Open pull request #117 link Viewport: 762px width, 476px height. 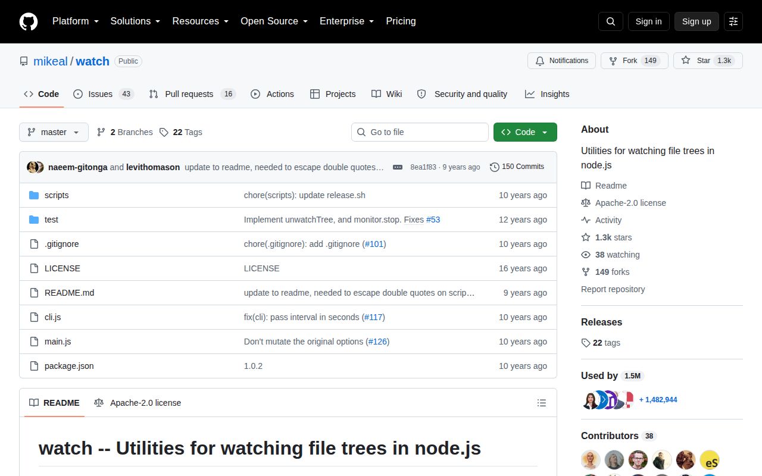373,317
